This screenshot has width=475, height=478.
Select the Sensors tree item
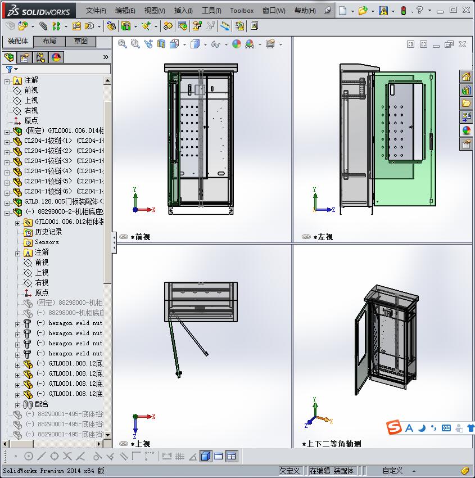(x=47, y=242)
